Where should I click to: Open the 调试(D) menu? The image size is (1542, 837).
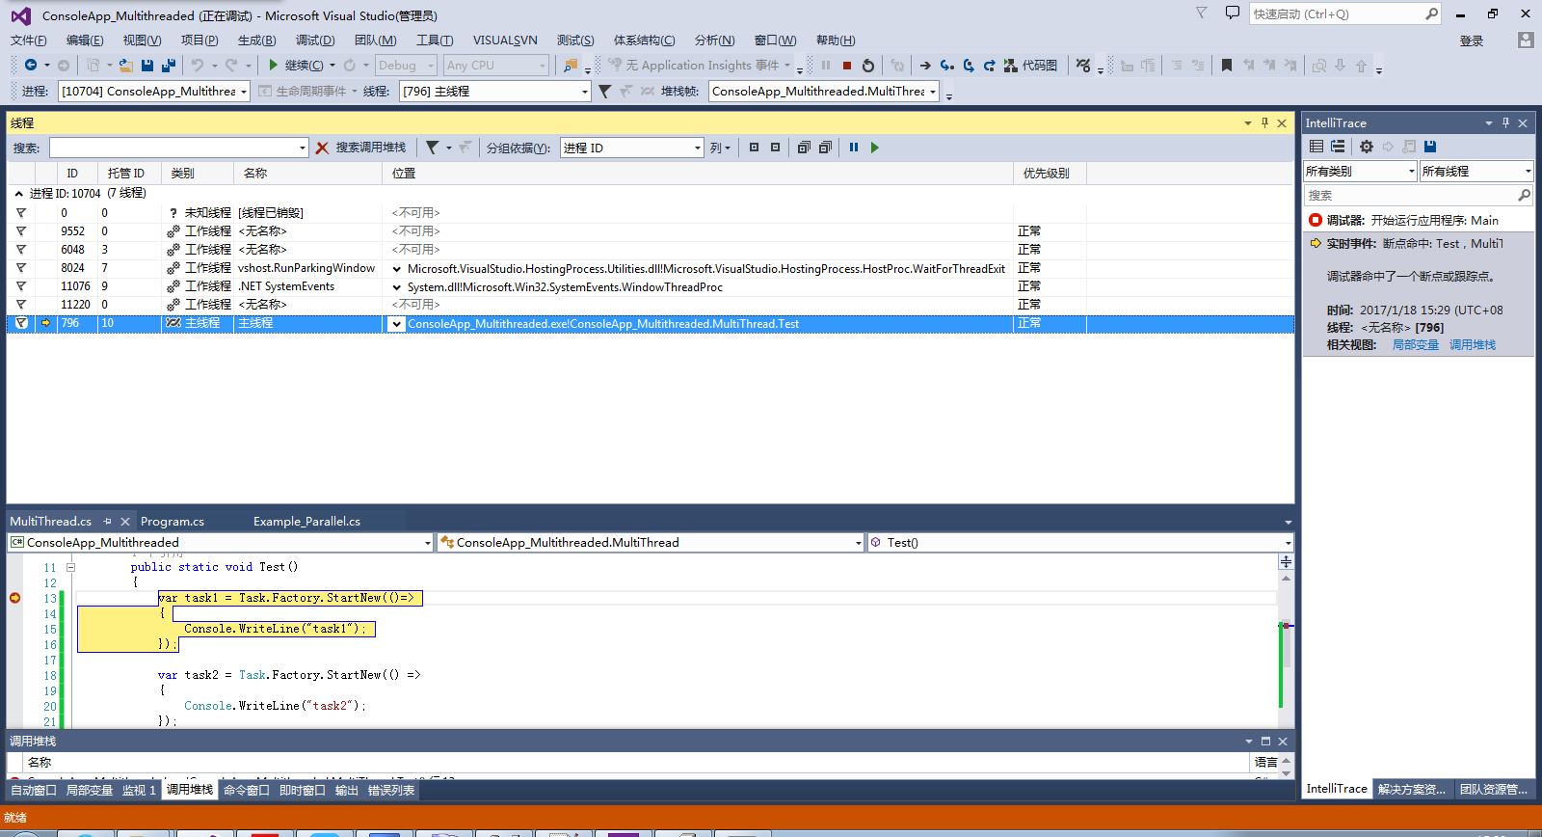tap(315, 40)
